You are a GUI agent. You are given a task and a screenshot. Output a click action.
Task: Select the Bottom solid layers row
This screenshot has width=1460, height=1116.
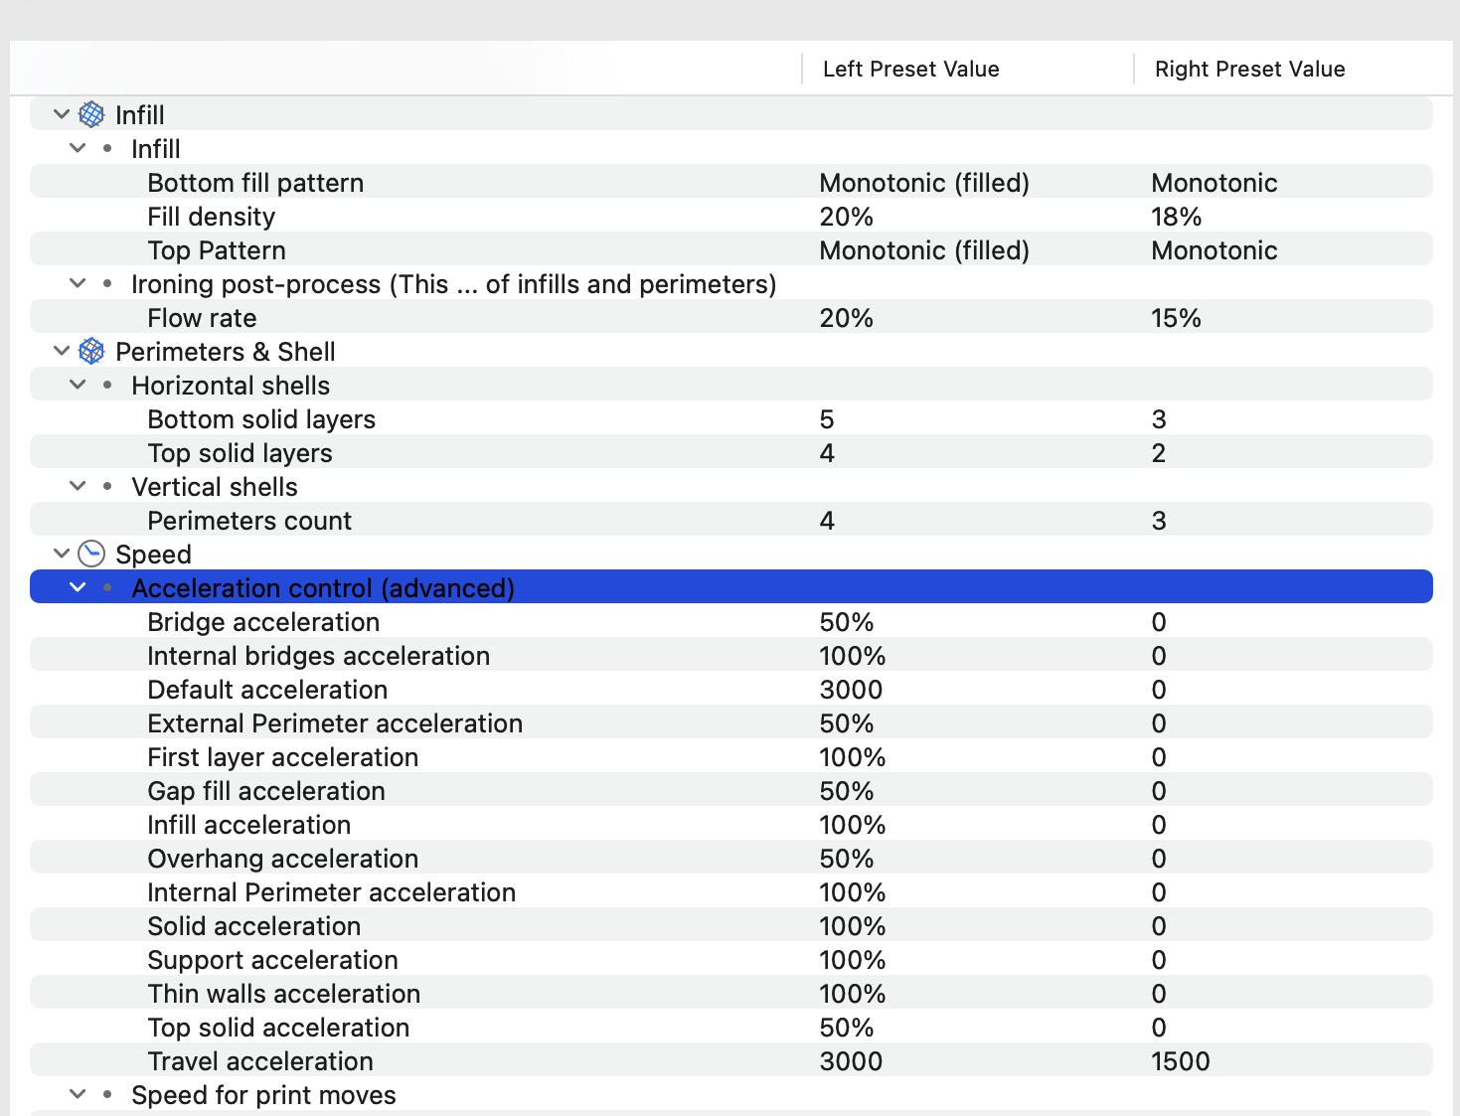click(x=731, y=419)
